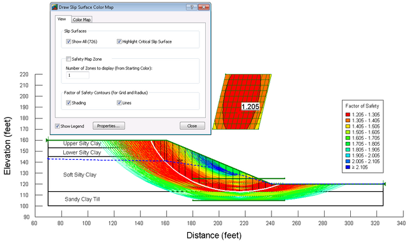The width and height of the screenshot is (409, 243).
Task: Click the Elevation (feet) axis title
Action: click(8, 146)
